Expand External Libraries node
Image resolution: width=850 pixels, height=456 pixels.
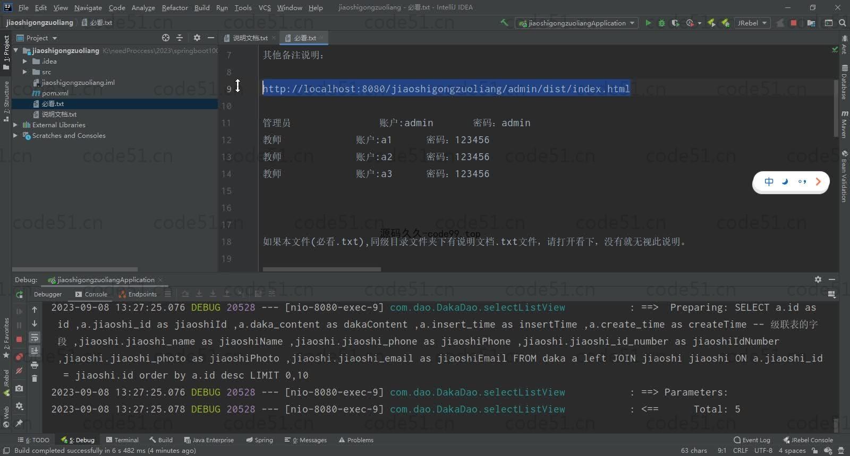15,125
